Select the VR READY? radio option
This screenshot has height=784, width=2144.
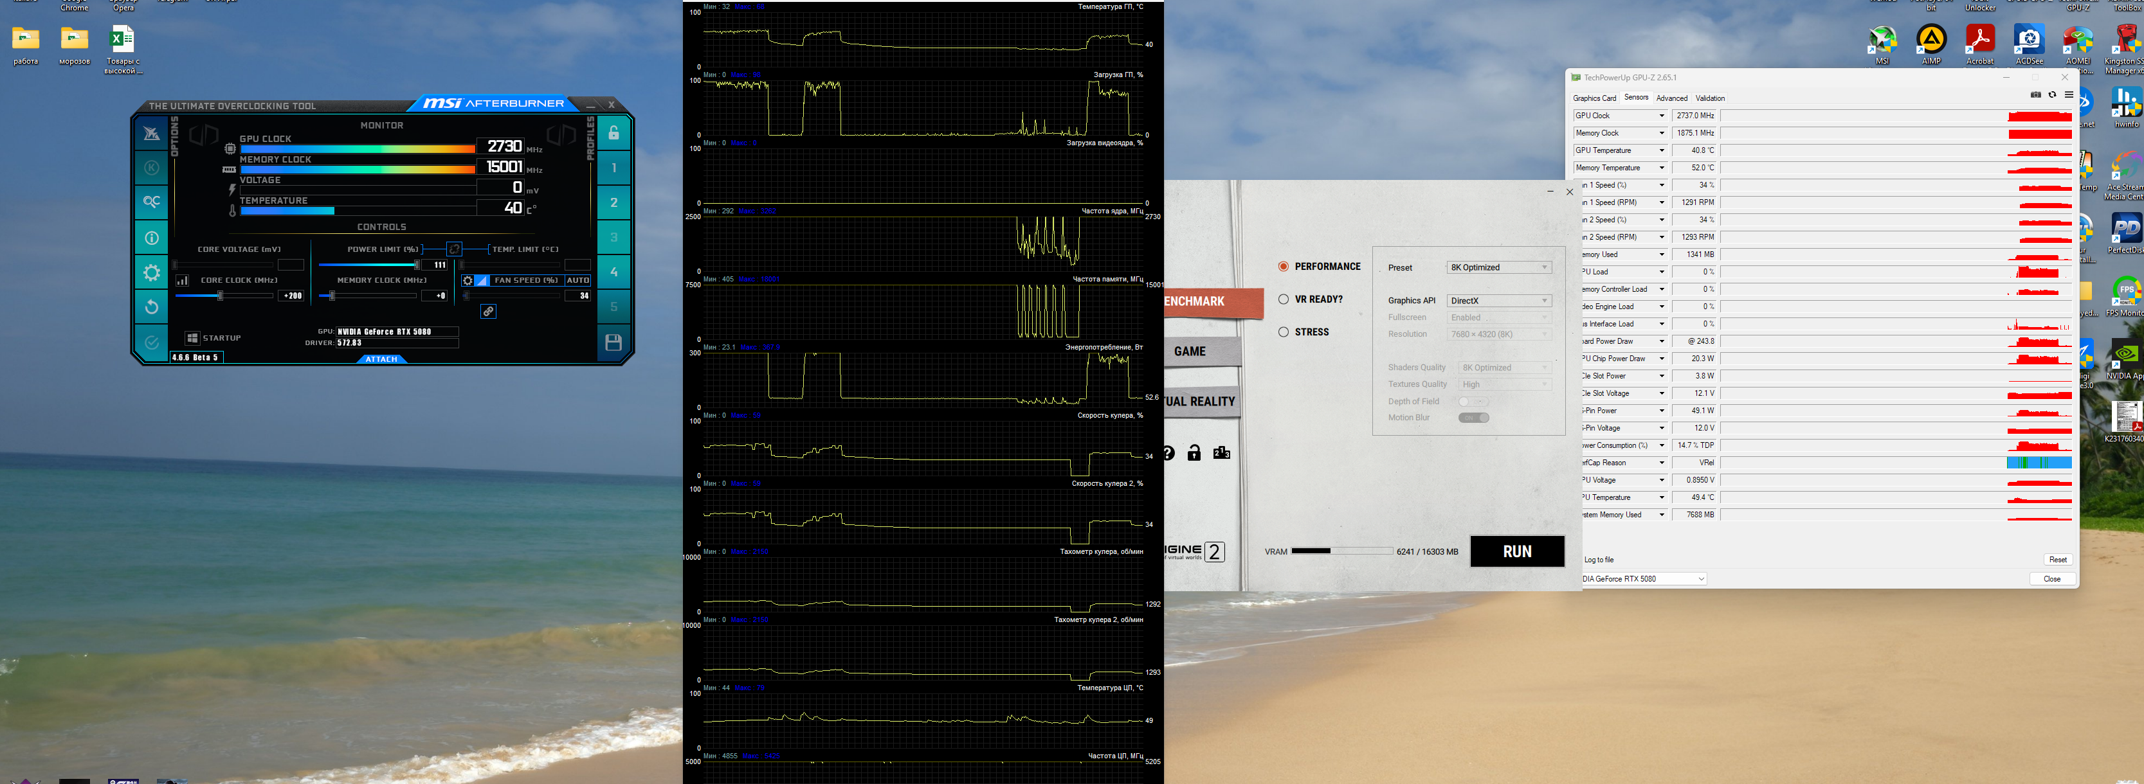1284,299
